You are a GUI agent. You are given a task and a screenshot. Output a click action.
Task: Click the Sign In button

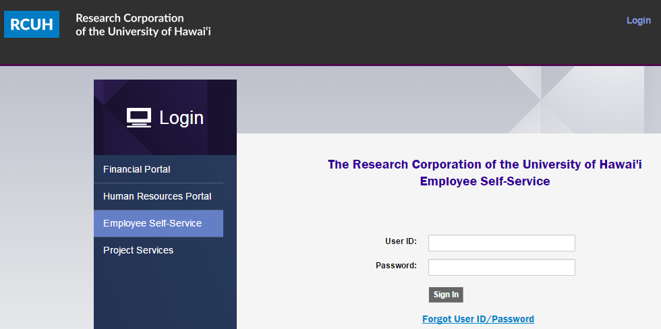(446, 295)
